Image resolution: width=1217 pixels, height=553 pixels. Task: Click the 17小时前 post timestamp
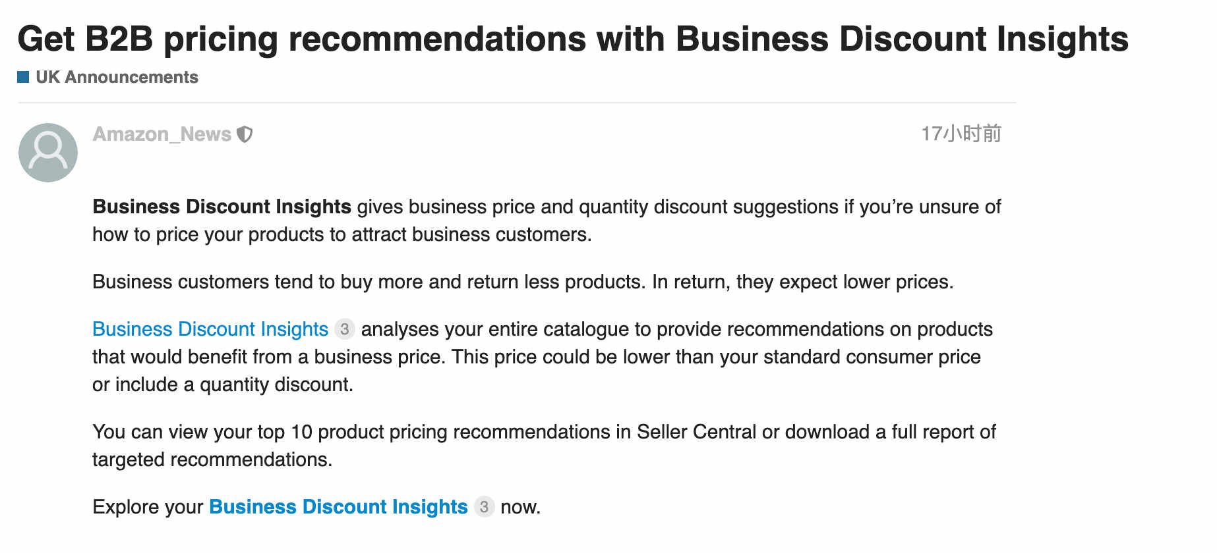coord(961,134)
